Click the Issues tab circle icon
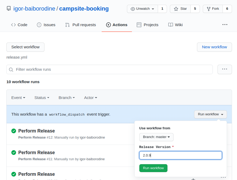The image size is (237, 180). (x=39, y=25)
